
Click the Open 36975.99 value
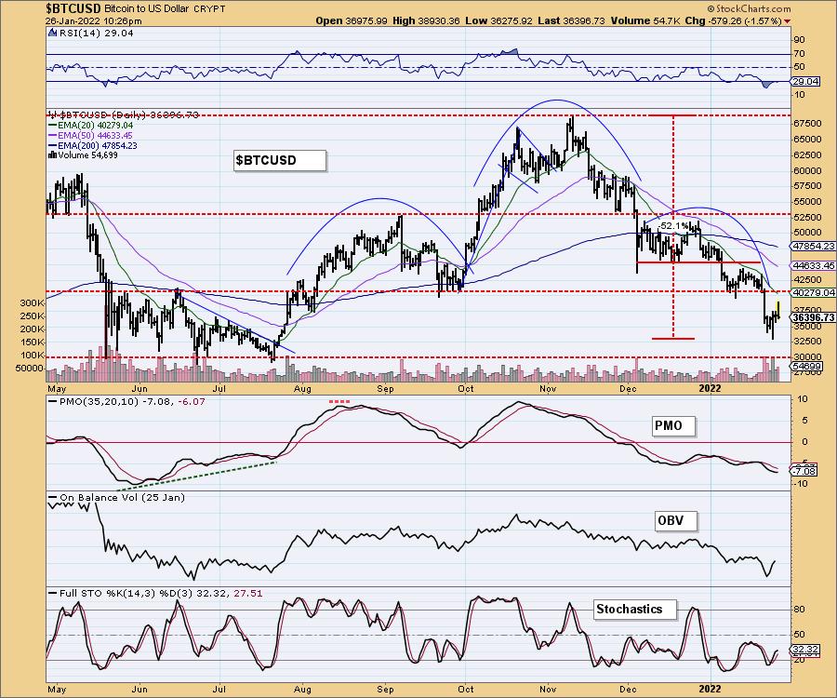pyautogui.click(x=352, y=20)
